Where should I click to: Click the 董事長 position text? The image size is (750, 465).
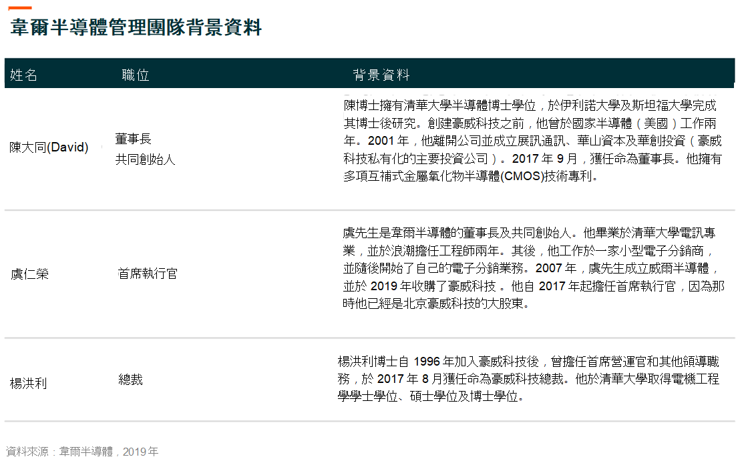click(x=134, y=139)
